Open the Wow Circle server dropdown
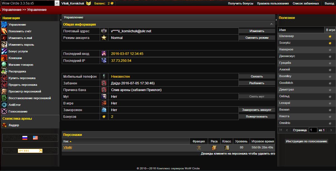Screen dimensions: 336x171 click(57, 3)
